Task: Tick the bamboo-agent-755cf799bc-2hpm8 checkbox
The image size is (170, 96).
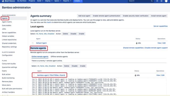Action: [34, 75]
